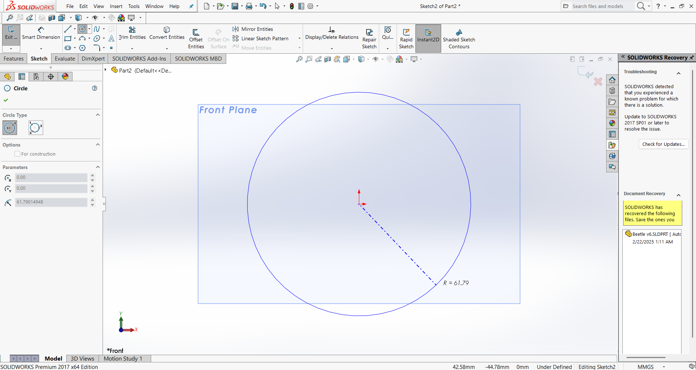The height and width of the screenshot is (370, 696).
Task: Open the Appearances task pane icon
Action: click(x=612, y=123)
